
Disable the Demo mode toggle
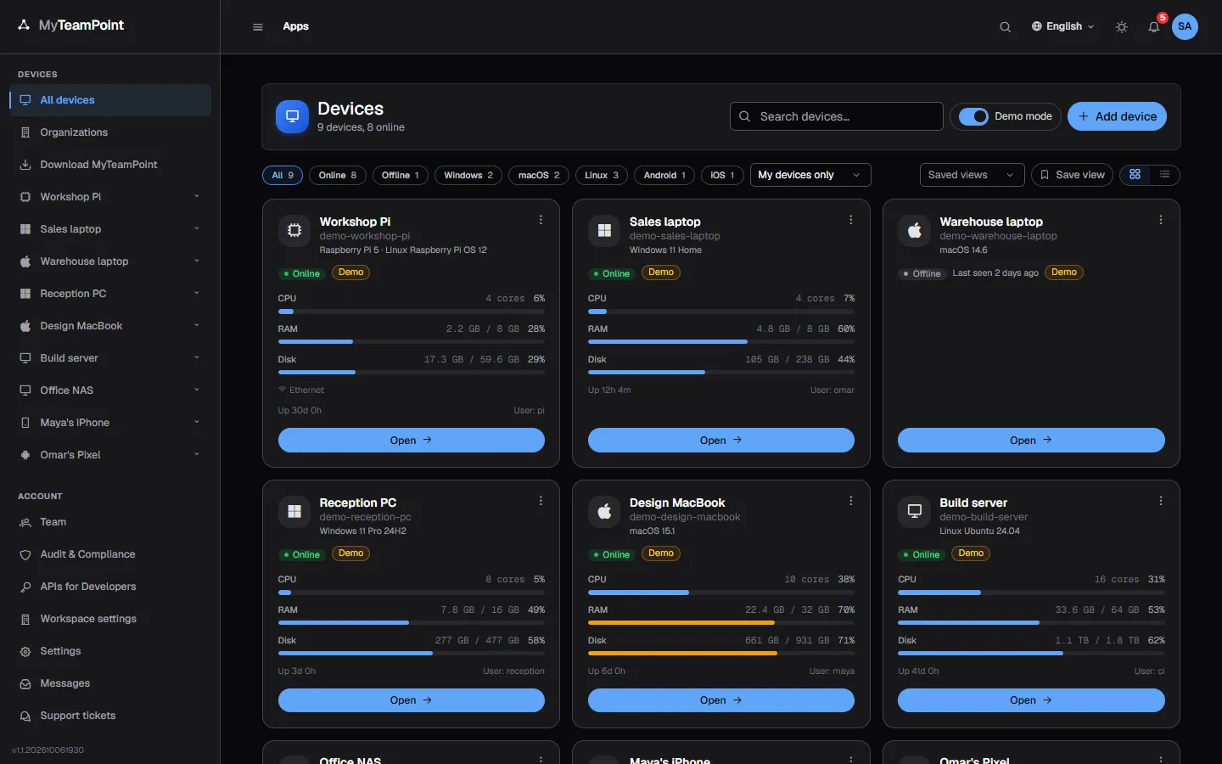pos(973,116)
